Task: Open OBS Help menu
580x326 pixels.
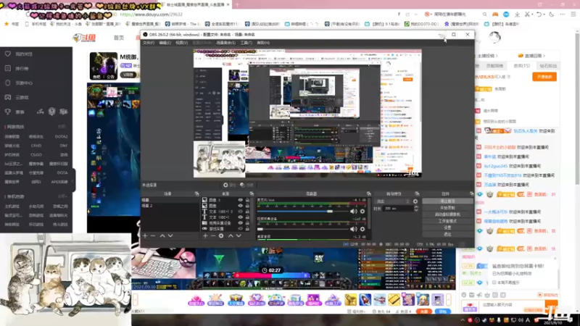Action: click(x=263, y=43)
